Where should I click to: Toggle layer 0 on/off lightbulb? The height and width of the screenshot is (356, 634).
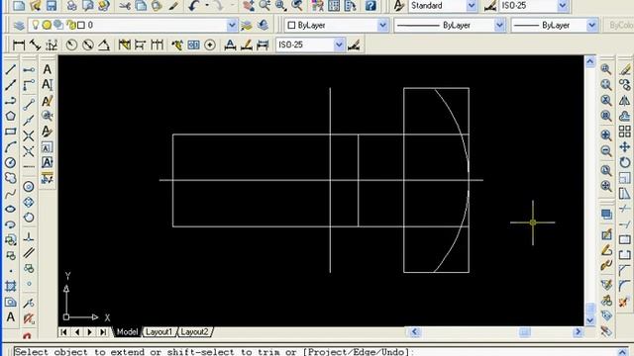pos(36,25)
